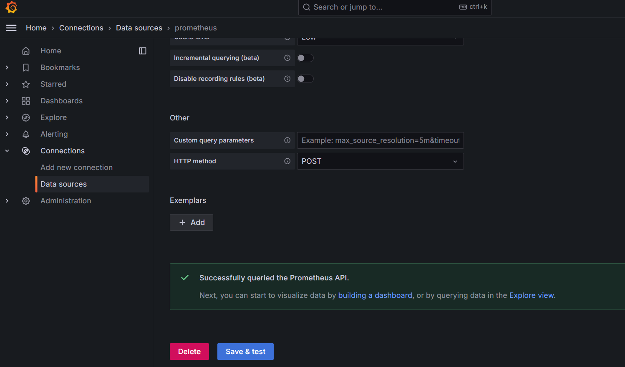The image size is (625, 367).
Task: Click the Grafana logo icon
Action: pyautogui.click(x=11, y=7)
